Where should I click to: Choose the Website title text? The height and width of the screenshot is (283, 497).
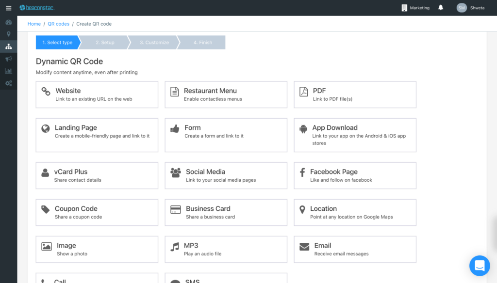pyautogui.click(x=68, y=91)
